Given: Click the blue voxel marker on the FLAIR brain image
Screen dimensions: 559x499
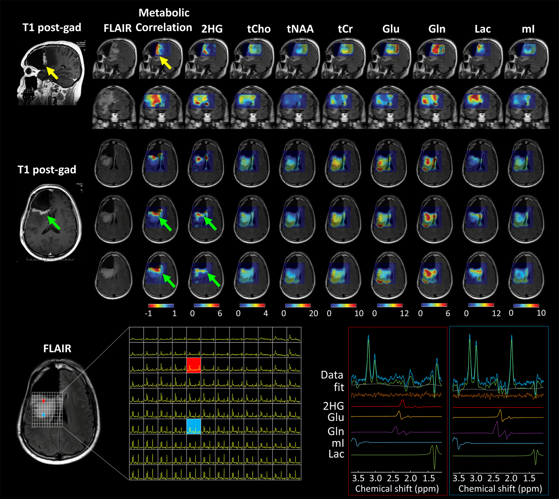Looking at the screenshot, I should click(44, 415).
